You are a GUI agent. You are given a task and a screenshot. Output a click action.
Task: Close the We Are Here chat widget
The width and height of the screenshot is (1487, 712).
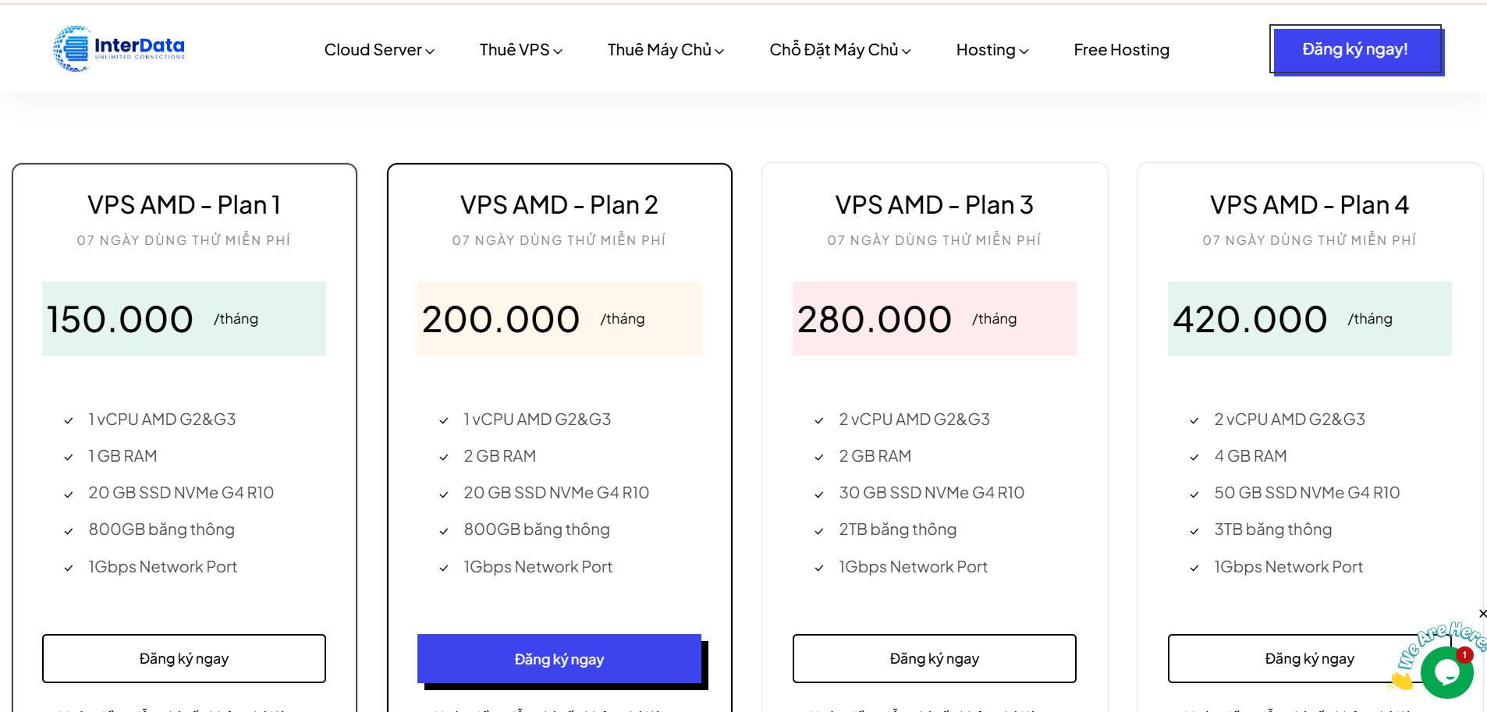[x=1482, y=614]
